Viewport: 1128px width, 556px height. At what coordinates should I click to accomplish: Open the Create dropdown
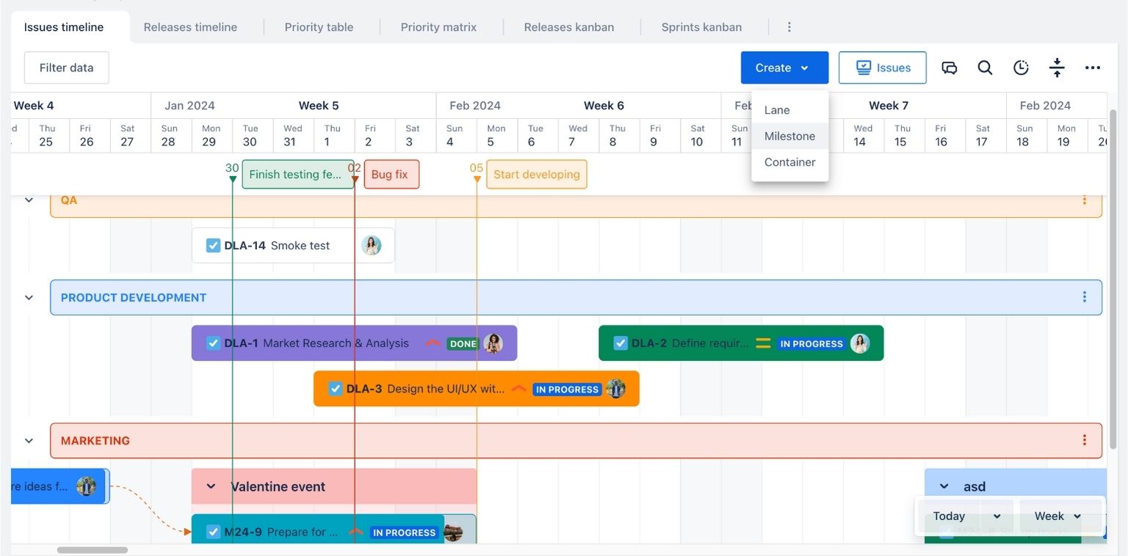[x=784, y=67]
